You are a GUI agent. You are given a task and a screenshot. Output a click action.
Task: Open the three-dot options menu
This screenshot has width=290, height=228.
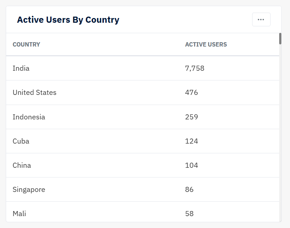pos(261,19)
